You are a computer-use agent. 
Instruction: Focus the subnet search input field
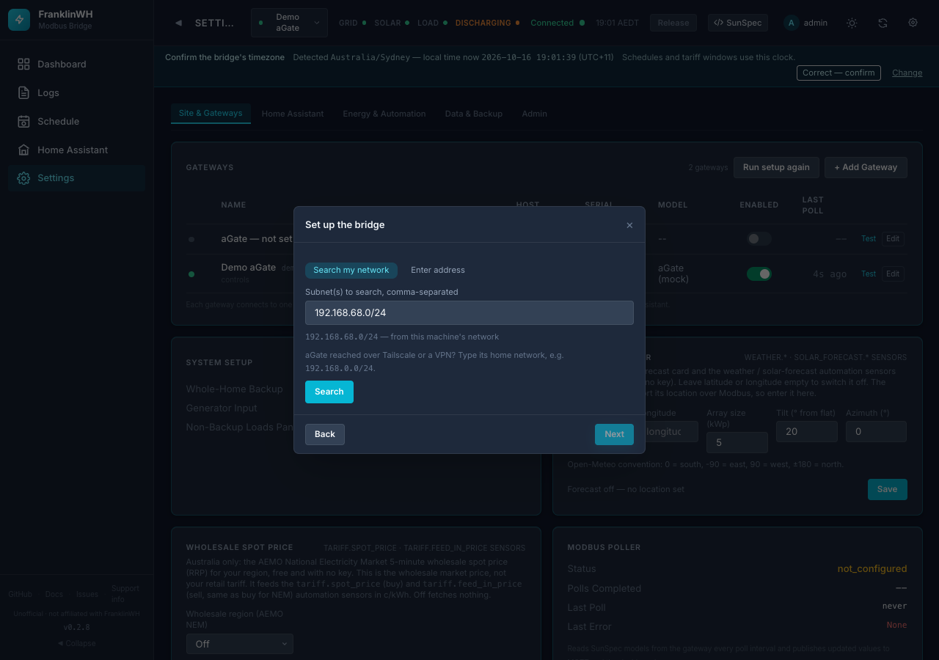click(x=469, y=312)
